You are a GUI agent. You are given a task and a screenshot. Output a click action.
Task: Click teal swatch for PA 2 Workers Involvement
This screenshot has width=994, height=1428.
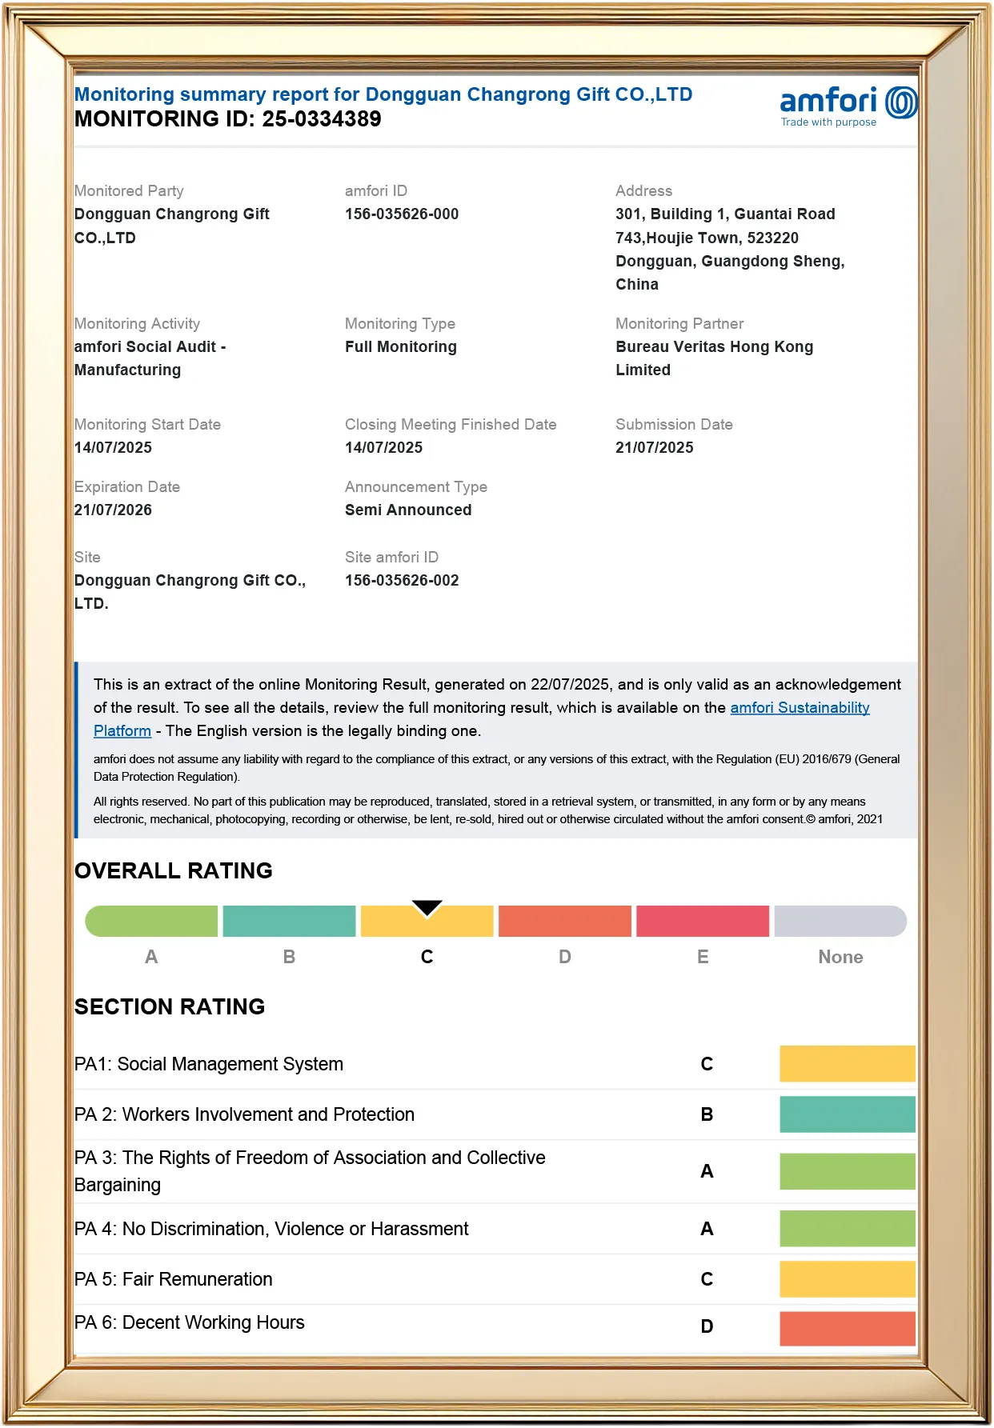tap(847, 1114)
